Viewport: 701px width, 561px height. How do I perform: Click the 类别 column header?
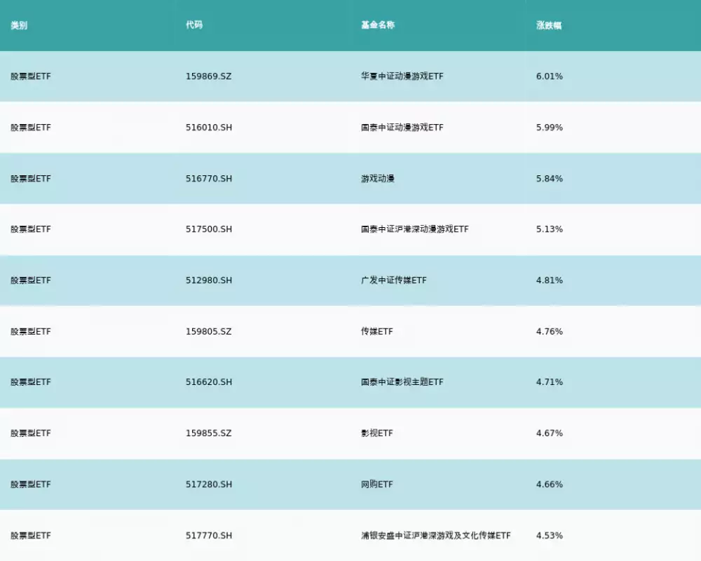pos(19,25)
